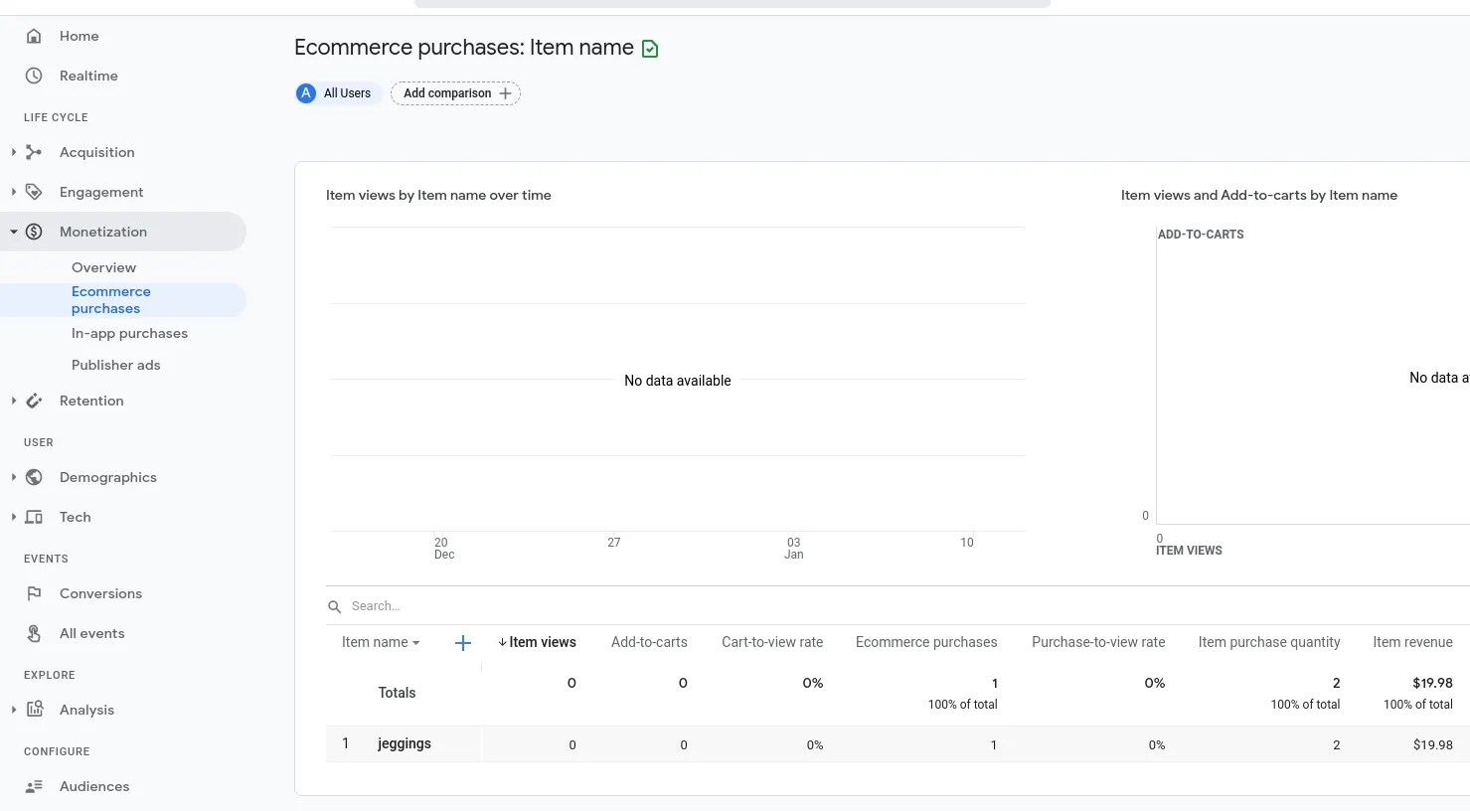Click the Analysis label in sidebar
The image size is (1470, 811).
[x=86, y=710]
